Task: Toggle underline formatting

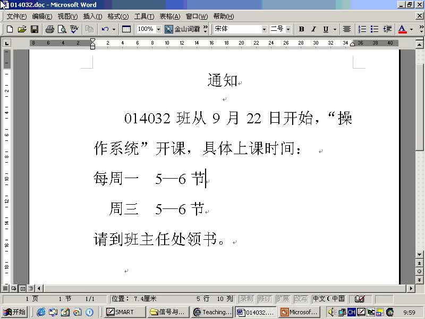Action: 326,29
